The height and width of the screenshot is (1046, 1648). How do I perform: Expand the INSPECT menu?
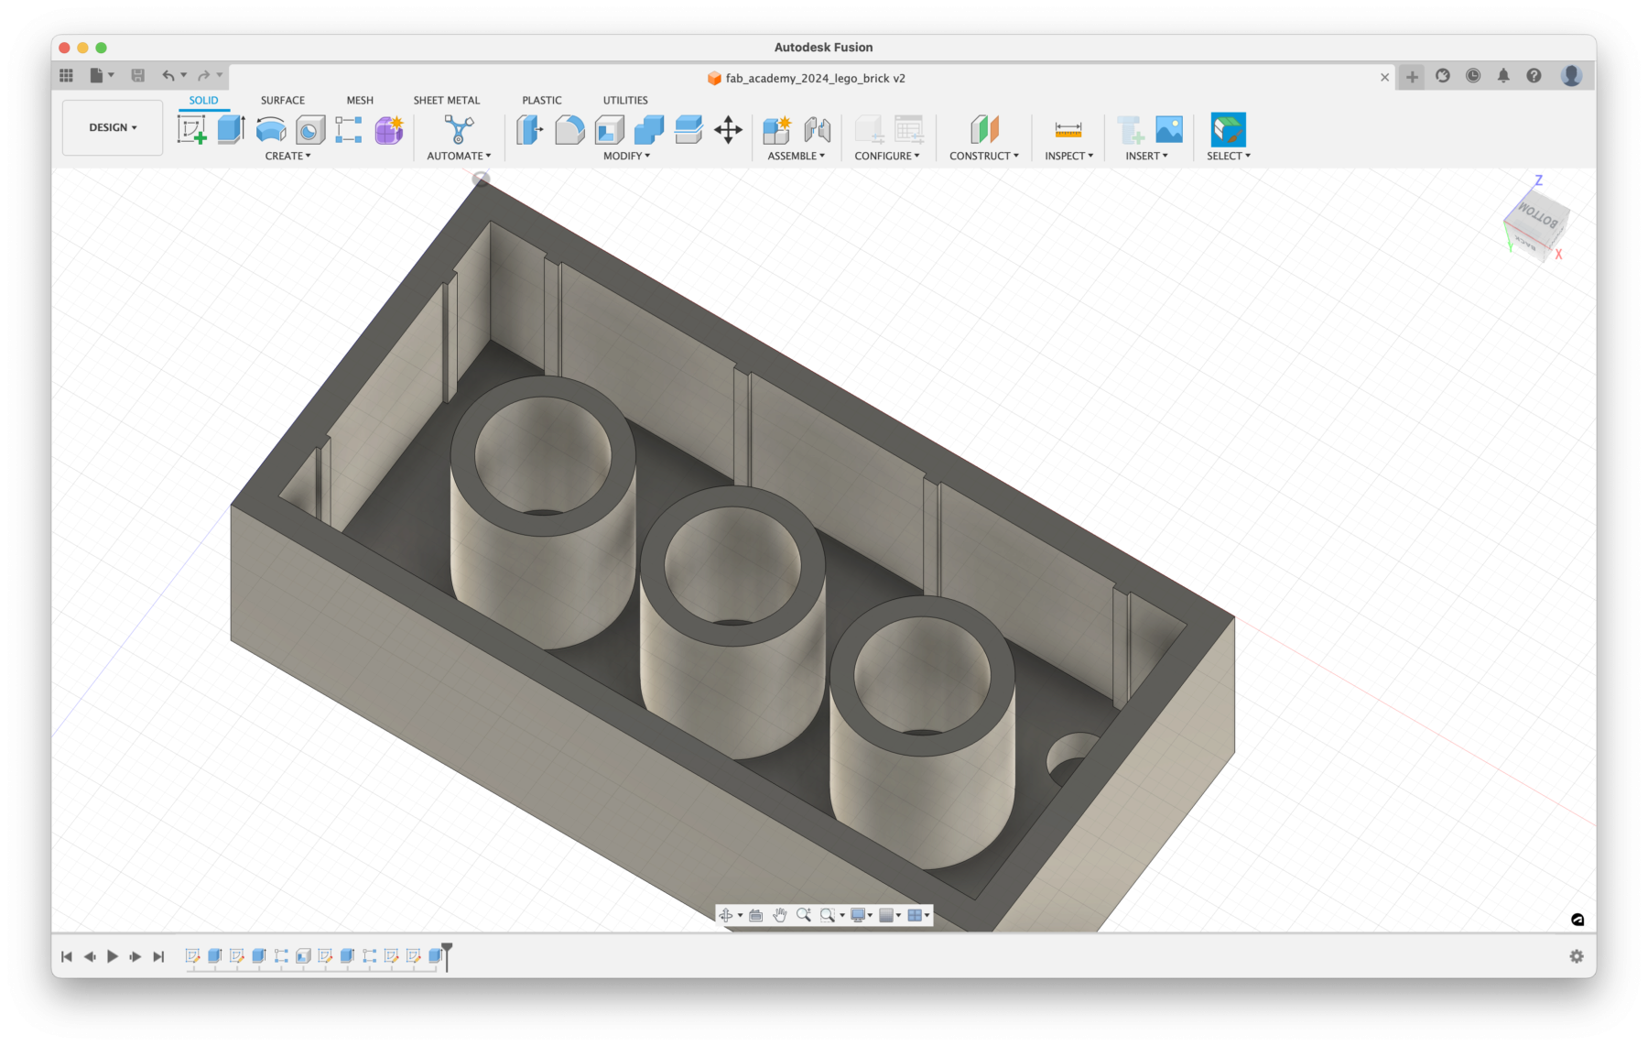1068,156
